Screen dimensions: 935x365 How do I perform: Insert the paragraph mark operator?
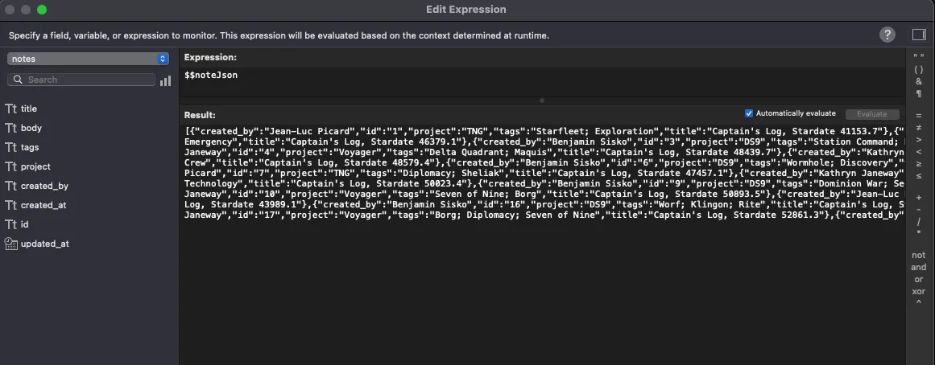pos(918,93)
